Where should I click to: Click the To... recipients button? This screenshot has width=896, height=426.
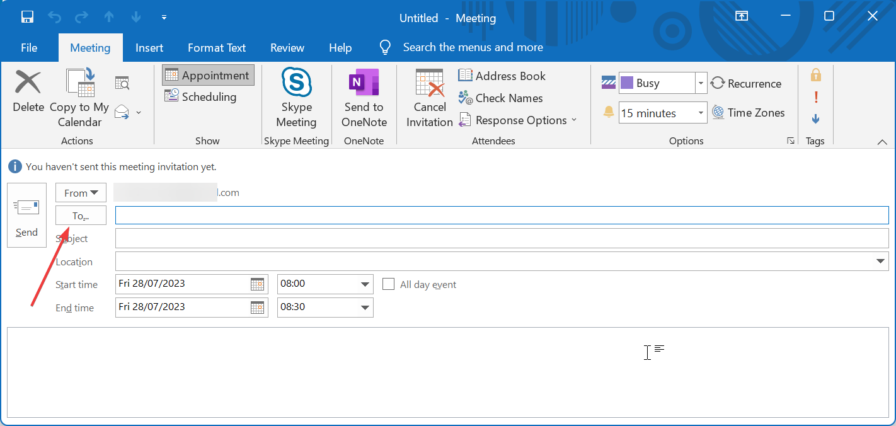click(81, 216)
